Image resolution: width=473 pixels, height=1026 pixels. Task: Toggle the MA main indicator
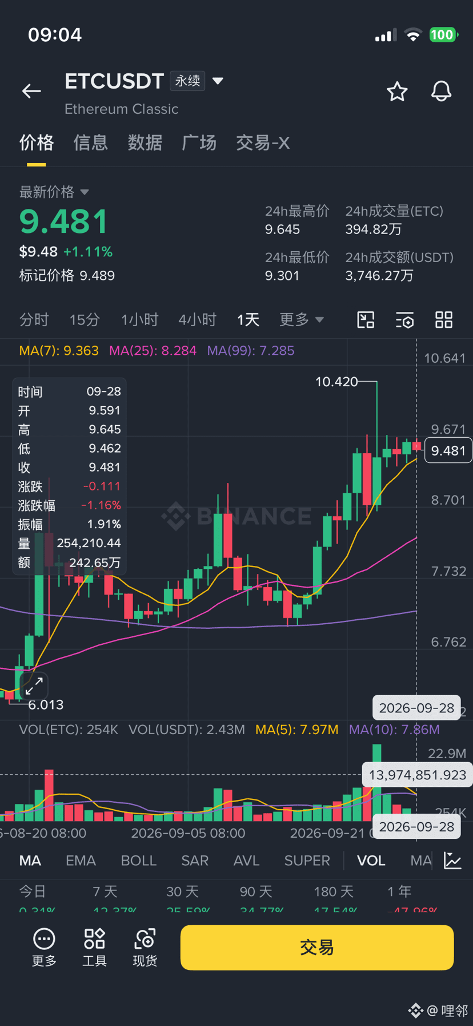pos(30,861)
